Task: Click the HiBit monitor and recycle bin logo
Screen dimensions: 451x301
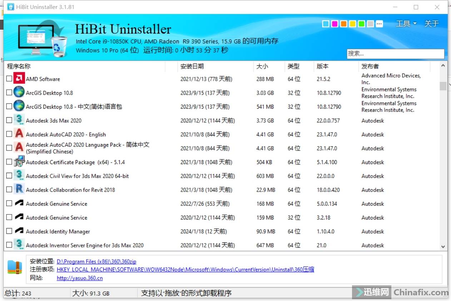Action: (x=42, y=39)
